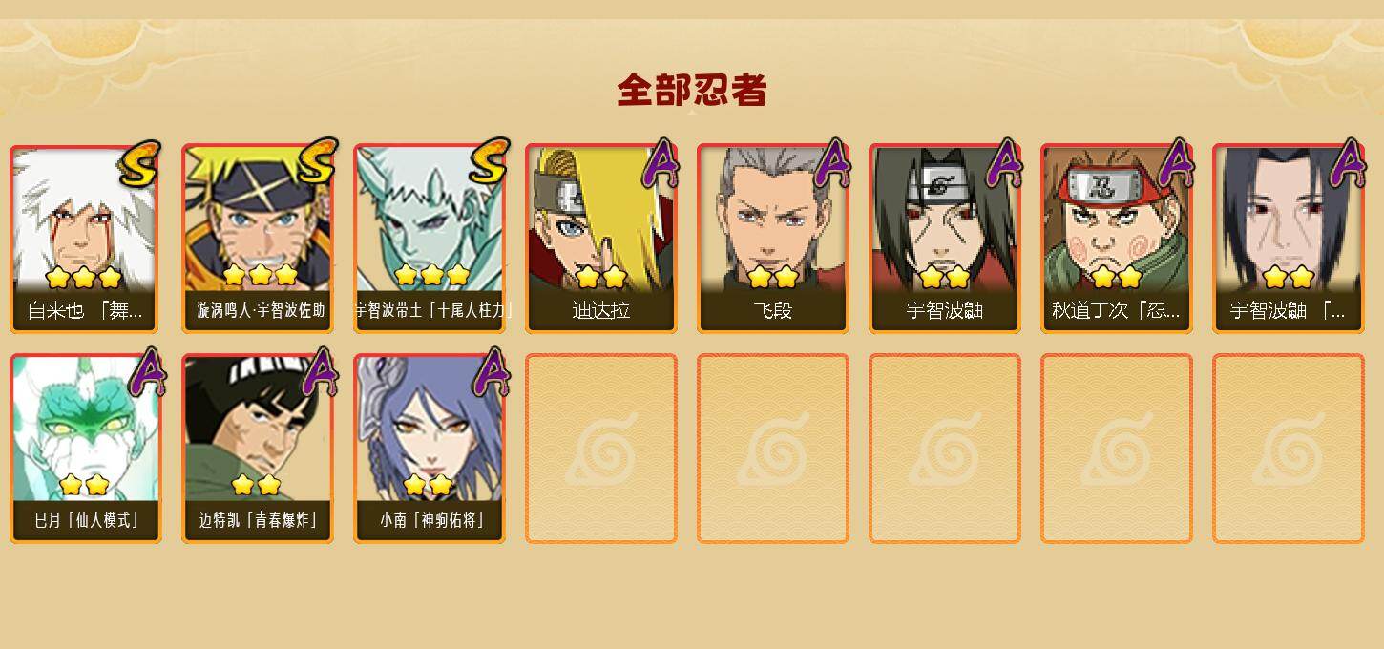Click the 宇智波鼬 name label without brackets

pos(945,311)
